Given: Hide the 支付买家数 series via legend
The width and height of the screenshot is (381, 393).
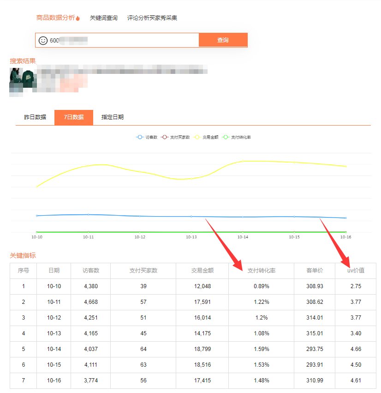Looking at the screenshot, I should tap(175, 137).
